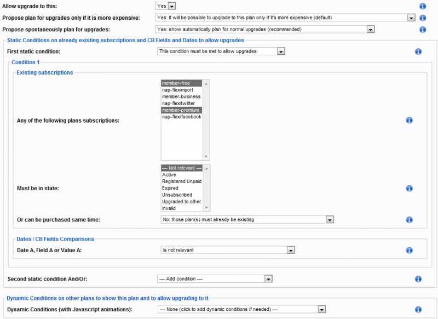
Task: Select member-free in plans list
Action: coord(182,83)
